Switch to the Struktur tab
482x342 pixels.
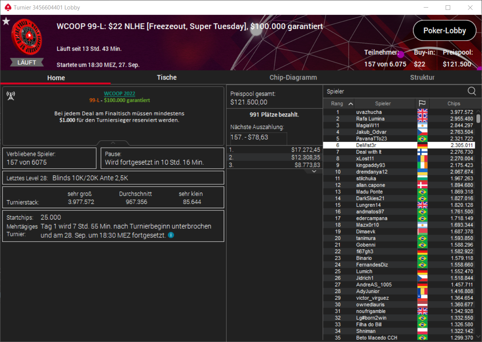[422, 77]
